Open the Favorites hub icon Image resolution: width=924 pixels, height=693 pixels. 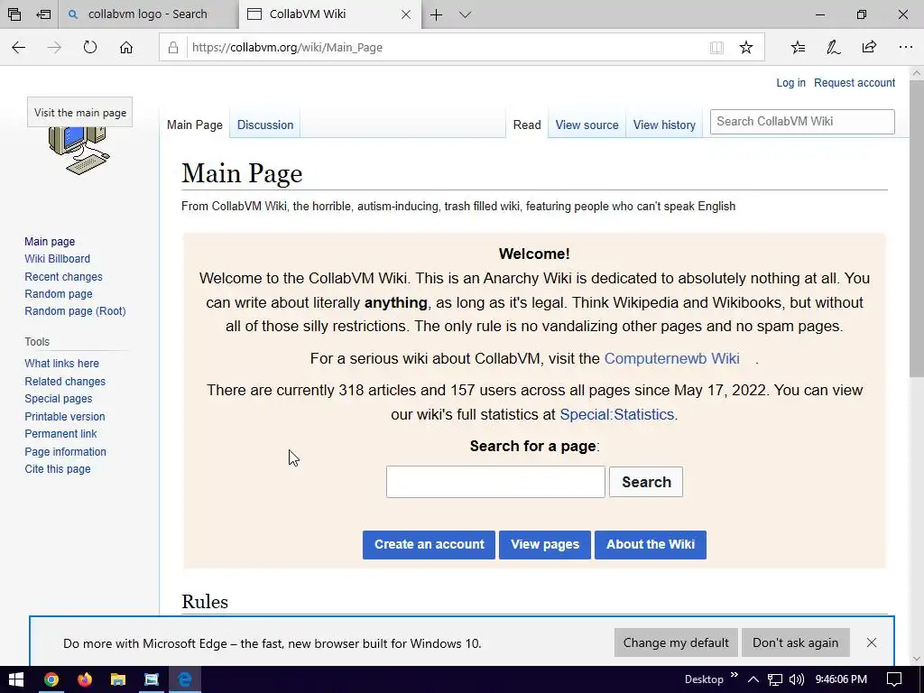coord(798,47)
